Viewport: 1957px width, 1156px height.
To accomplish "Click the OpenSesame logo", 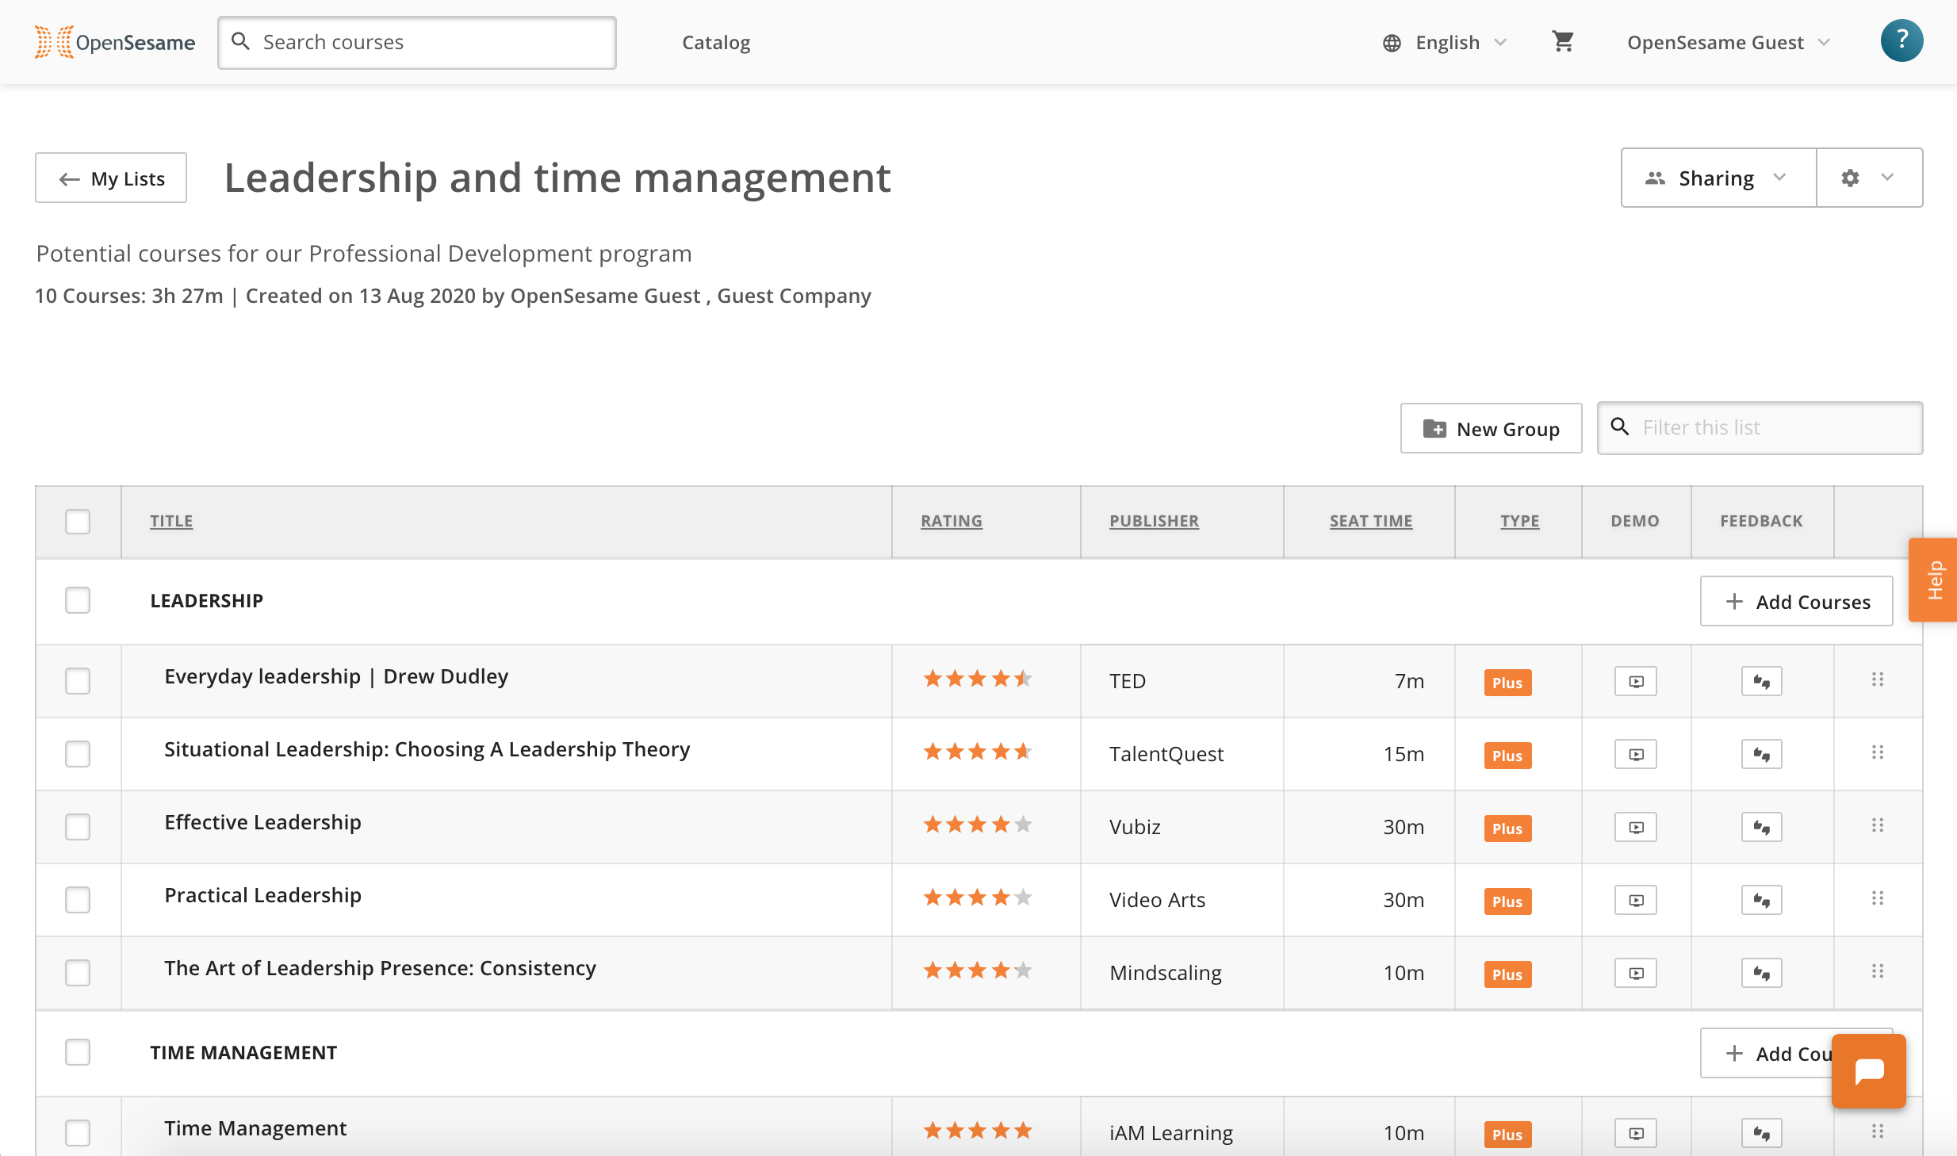I will pos(115,42).
